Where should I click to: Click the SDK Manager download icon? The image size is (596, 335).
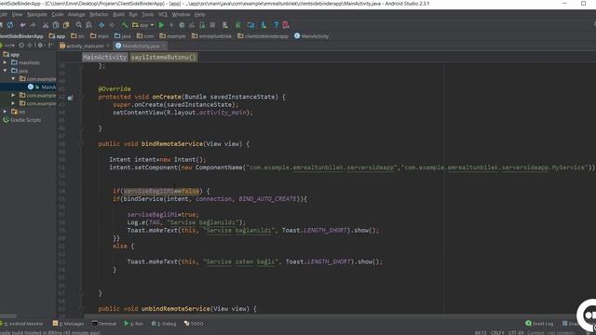[x=264, y=25]
